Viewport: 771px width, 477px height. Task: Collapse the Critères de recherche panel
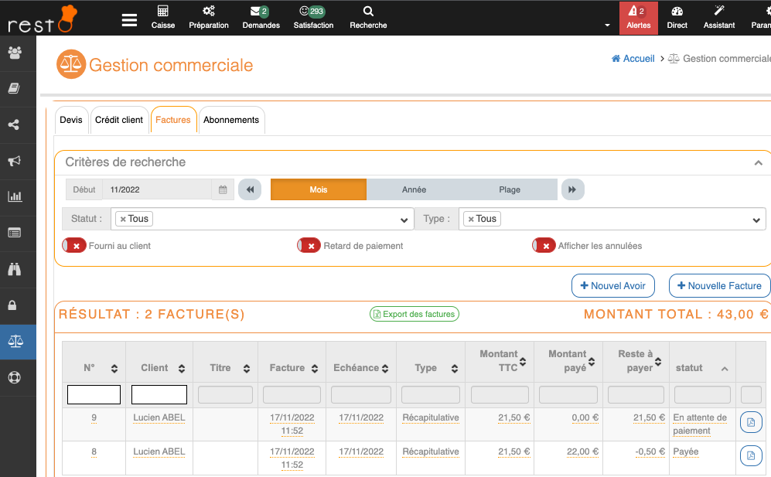tap(758, 163)
